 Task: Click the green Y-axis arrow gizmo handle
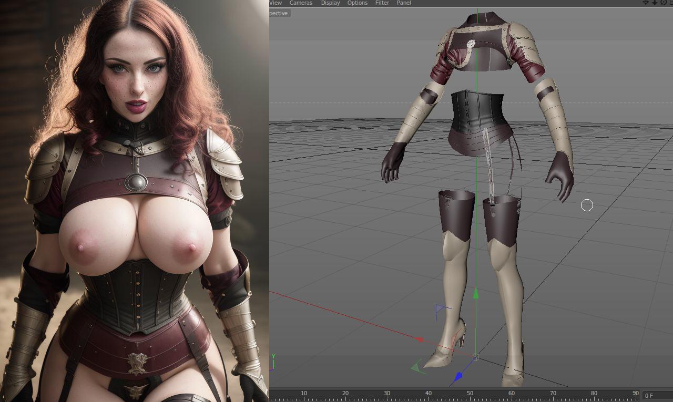click(476, 293)
